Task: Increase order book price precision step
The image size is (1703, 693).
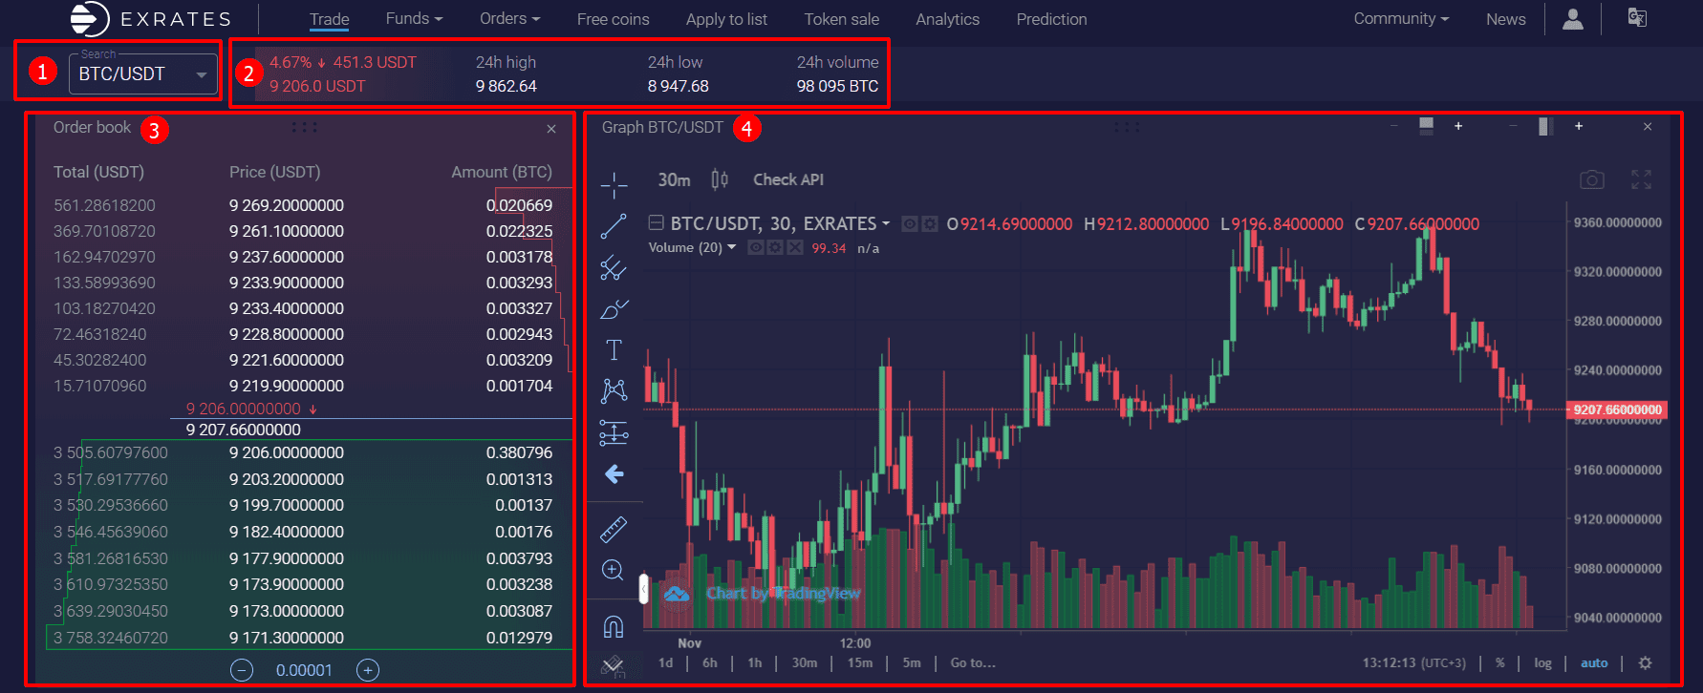Action: pyautogui.click(x=368, y=670)
